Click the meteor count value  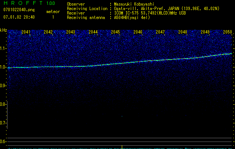click(x=53, y=17)
